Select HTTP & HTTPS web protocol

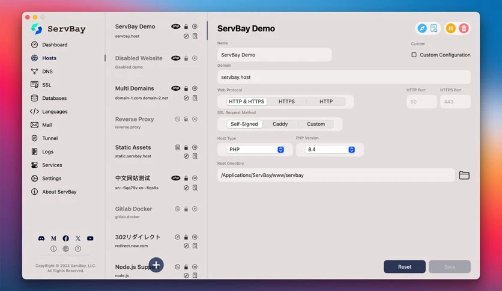247,102
